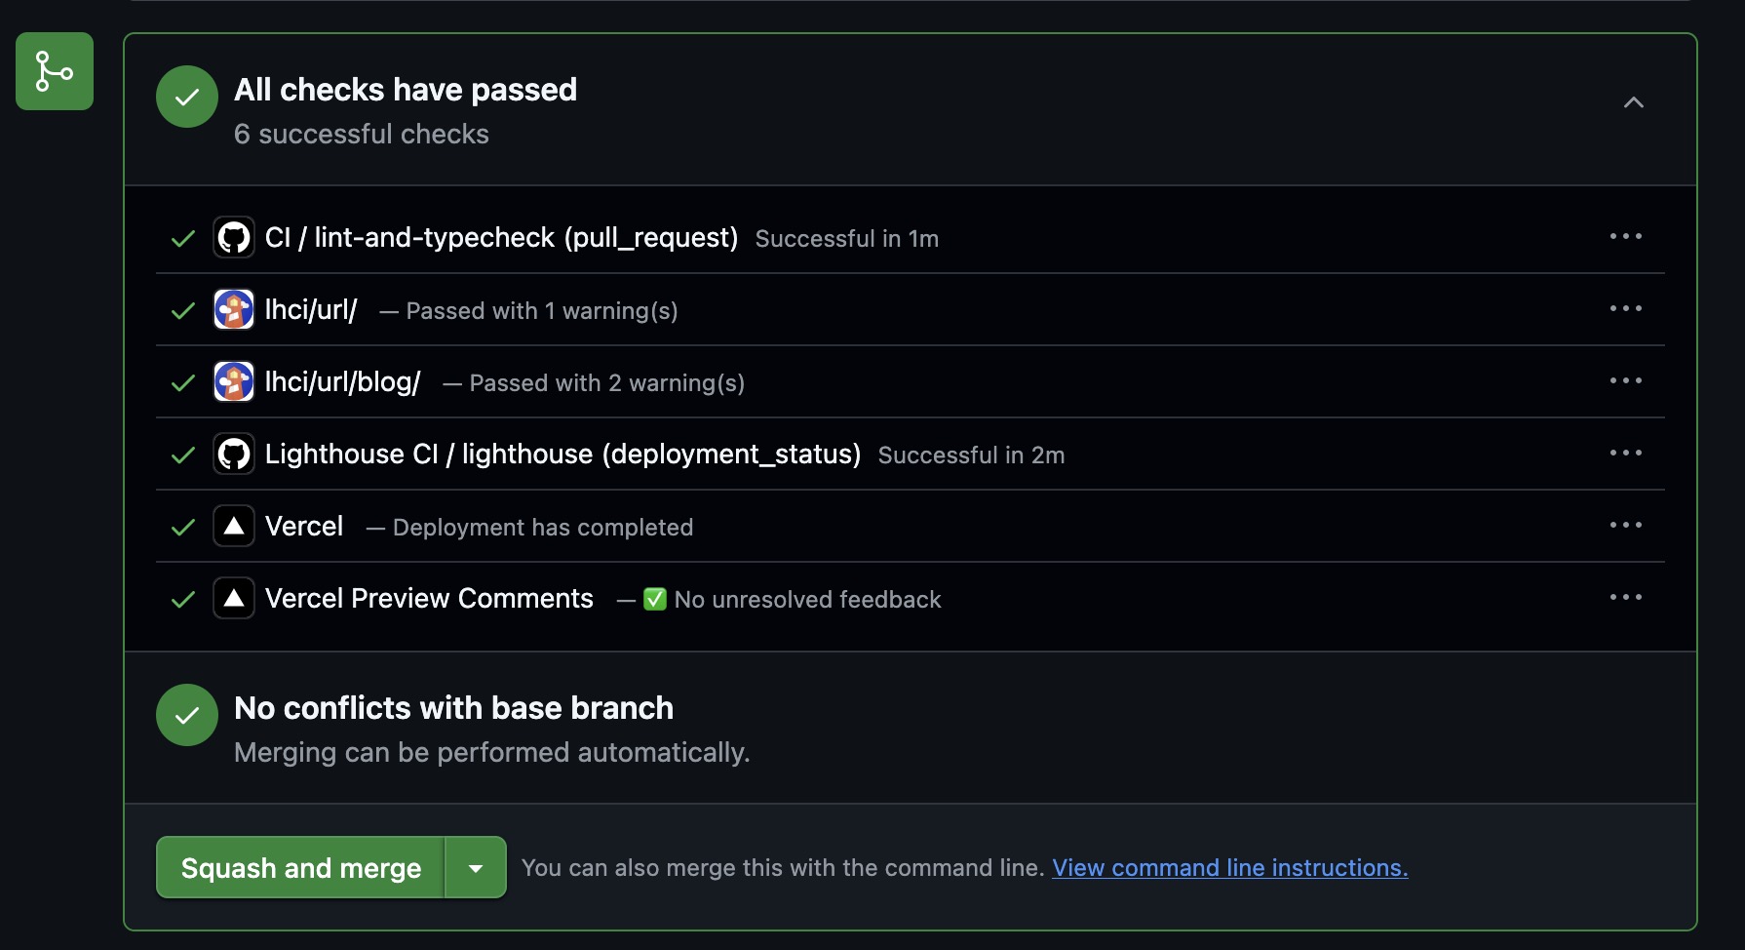Viewport: 1745px width, 950px height.
Task: Collapse the checks list using the chevron
Action: pos(1634,101)
